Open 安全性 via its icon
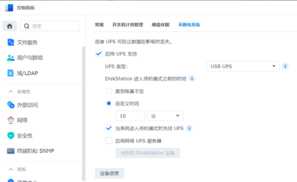Viewport: 297px width, 182px height. point(11,136)
